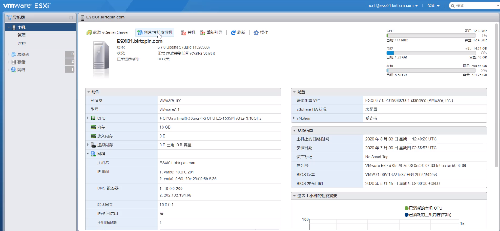This screenshot has height=231, width=500.
Task: Click 已消耗的主机内存(右轴) legend entry
Action: click(x=429, y=215)
